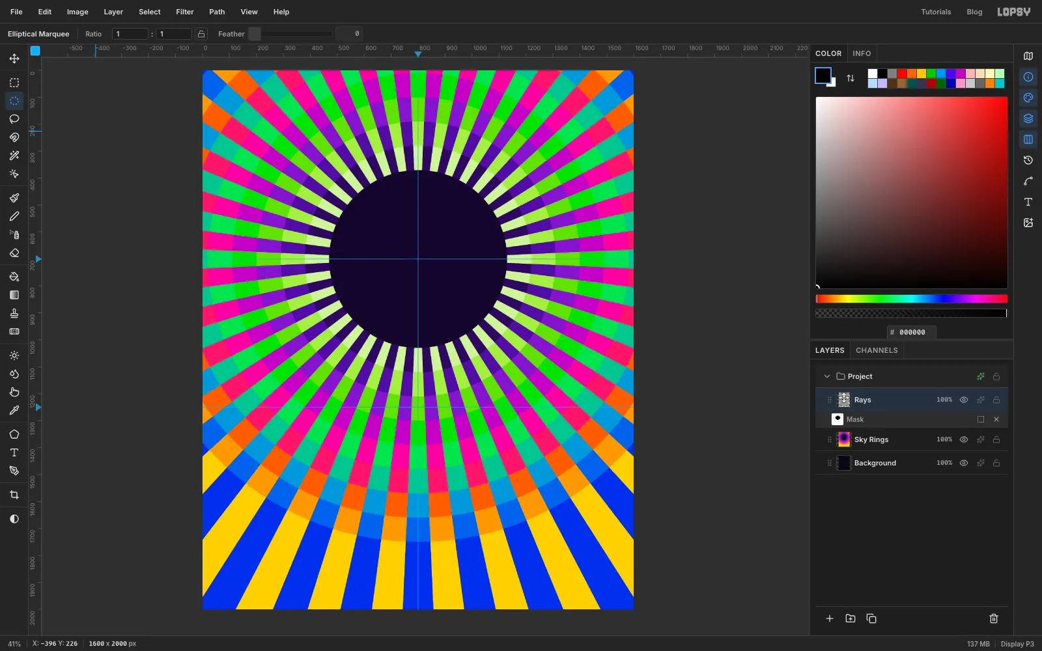Select the Crop tool

[x=14, y=495]
